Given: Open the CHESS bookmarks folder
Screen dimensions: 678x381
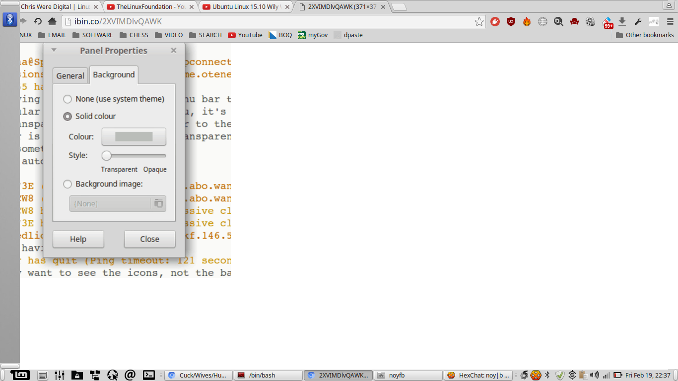Looking at the screenshot, I should click(134, 35).
